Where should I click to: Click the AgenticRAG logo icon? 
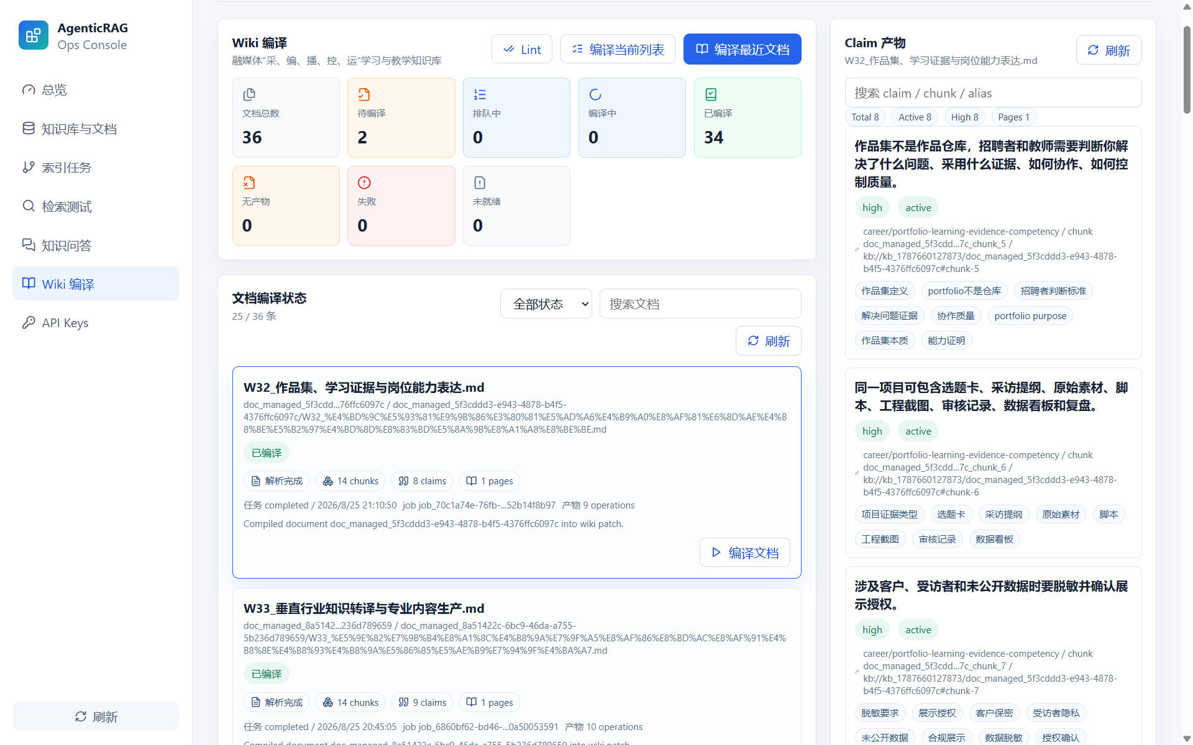coord(33,35)
